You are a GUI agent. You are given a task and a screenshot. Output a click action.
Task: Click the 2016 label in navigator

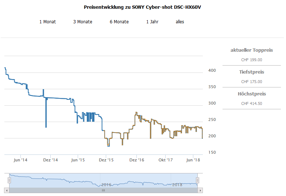pos(106,185)
